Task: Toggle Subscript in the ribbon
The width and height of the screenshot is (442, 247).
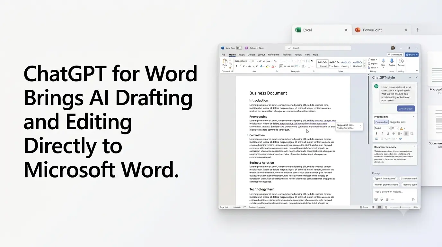Action: [253, 66]
